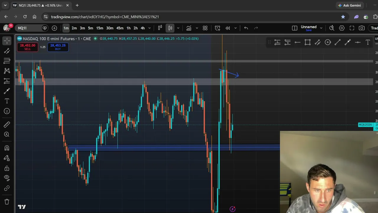Select short position tool in favorites bar
The height and width of the screenshot is (213, 378).
coord(287,43)
